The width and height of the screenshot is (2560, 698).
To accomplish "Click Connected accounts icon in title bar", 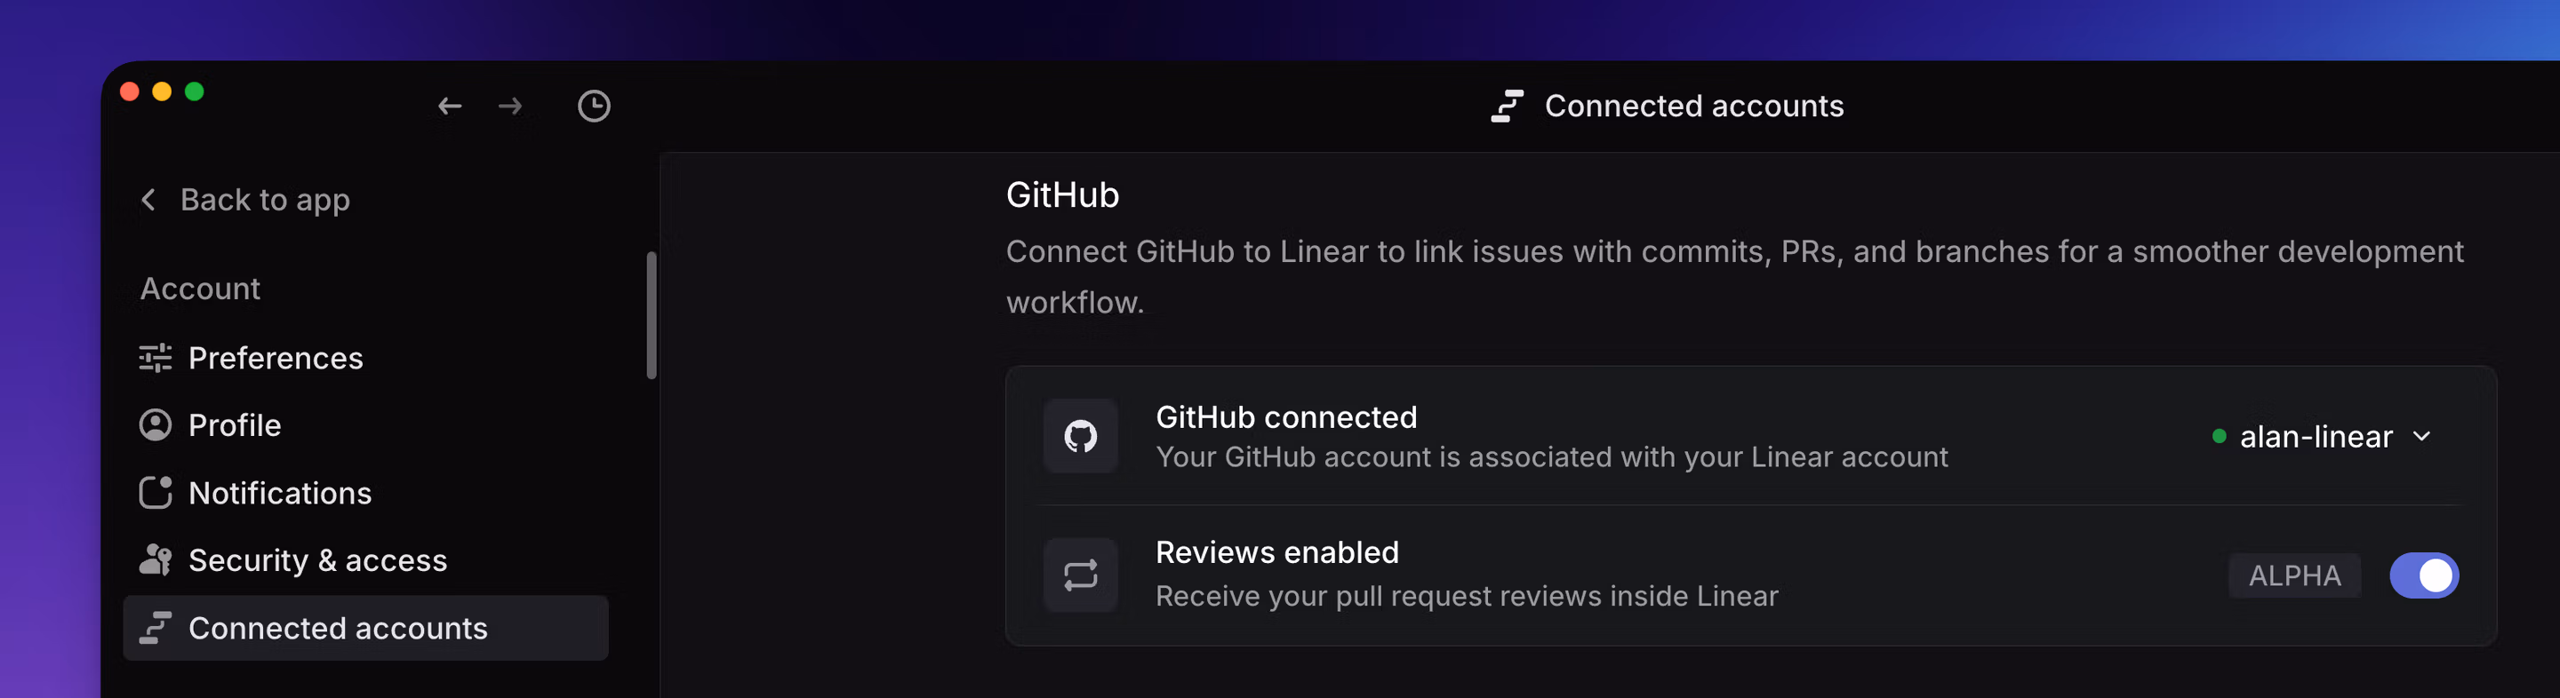I will [1507, 107].
